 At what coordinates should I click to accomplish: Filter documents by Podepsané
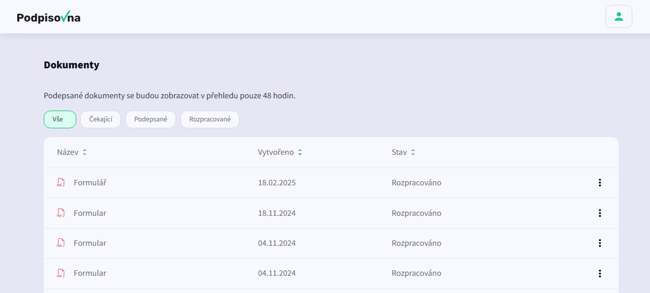coord(150,119)
